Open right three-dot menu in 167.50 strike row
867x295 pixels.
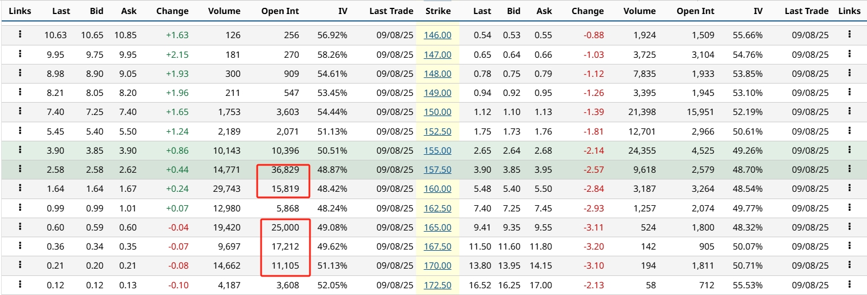pyautogui.click(x=849, y=246)
